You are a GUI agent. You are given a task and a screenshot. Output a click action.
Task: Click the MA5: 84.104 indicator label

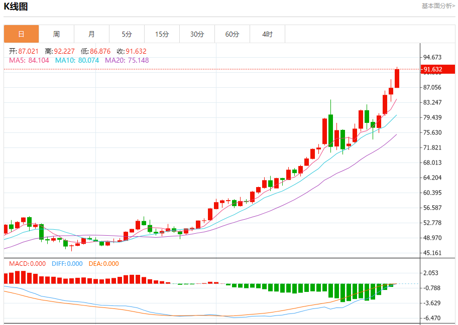coord(29,60)
